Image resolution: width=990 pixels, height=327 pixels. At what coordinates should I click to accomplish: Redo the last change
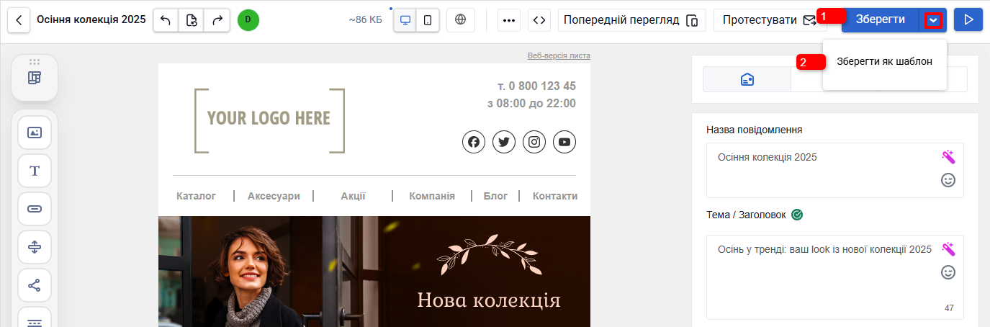pos(217,20)
